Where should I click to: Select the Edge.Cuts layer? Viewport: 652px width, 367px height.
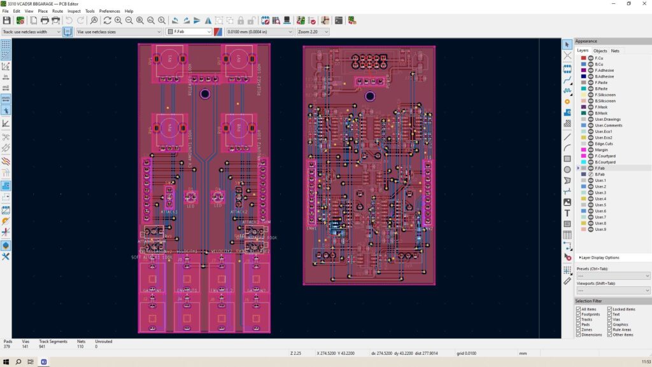[605, 144]
